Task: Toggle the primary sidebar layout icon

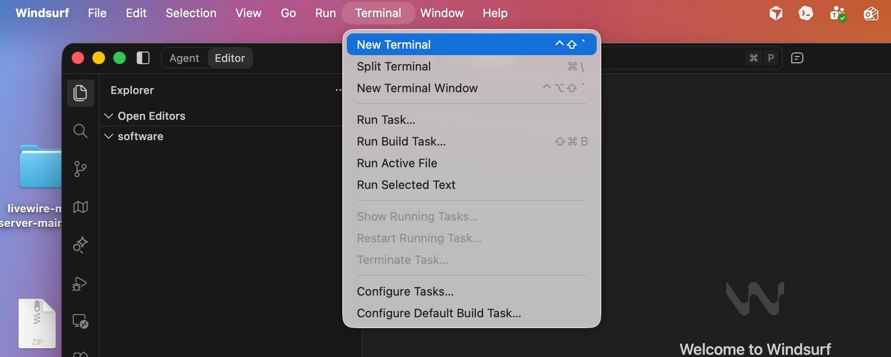Action: click(143, 58)
